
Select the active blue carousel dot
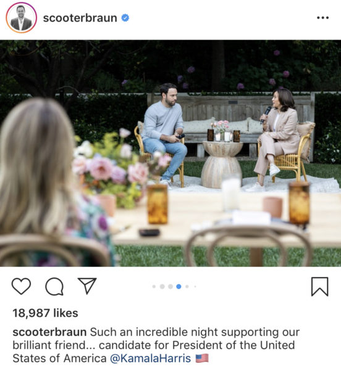(x=179, y=287)
